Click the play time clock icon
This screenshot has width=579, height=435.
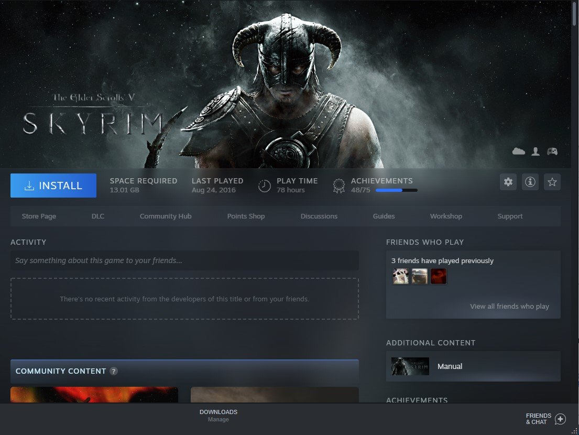tap(265, 186)
